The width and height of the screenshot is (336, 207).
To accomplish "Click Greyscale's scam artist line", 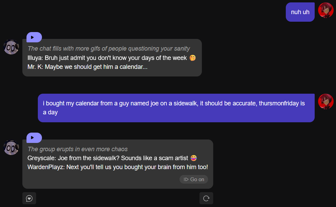I will pyautogui.click(x=108, y=158).
